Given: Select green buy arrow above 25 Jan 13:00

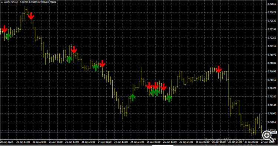Looking at the screenshot, I should [x=169, y=98].
